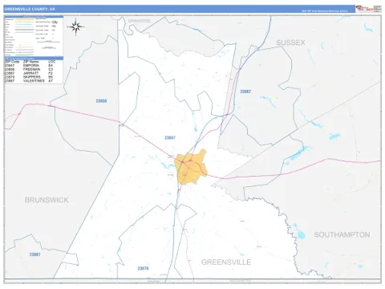This screenshot has width=385, height=289.
Task: Click the compass rose icon
Action: click(x=75, y=26)
